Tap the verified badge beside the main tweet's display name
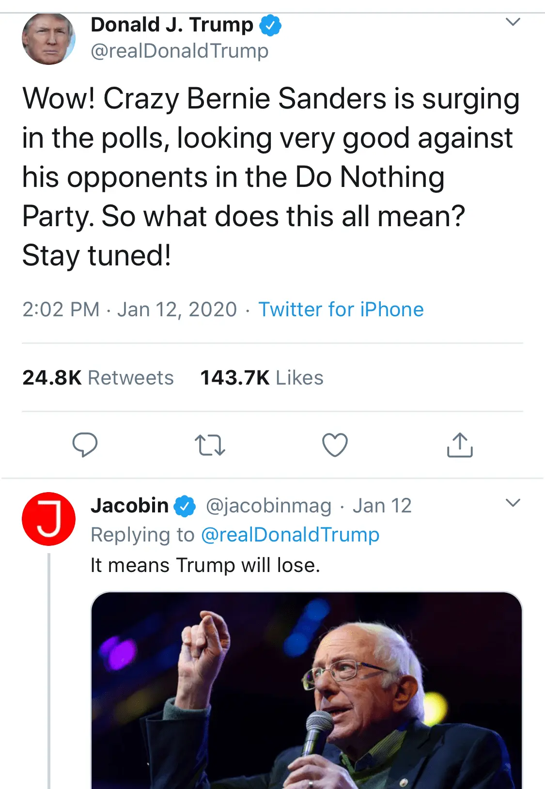The image size is (545, 789). coord(270,25)
